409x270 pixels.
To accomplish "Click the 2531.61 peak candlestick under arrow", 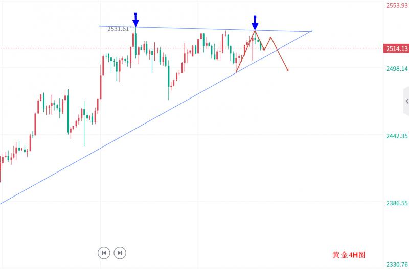I will pos(135,41).
